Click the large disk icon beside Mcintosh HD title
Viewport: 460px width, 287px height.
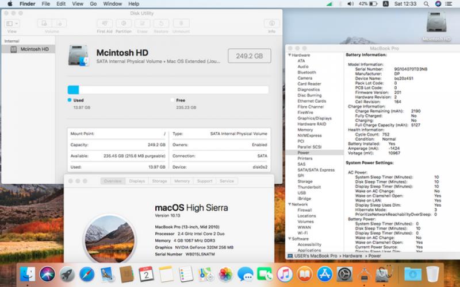(78, 55)
